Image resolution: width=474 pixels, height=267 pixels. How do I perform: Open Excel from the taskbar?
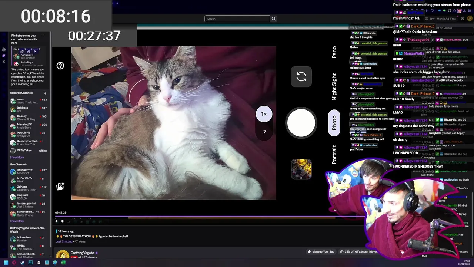(x=63, y=263)
